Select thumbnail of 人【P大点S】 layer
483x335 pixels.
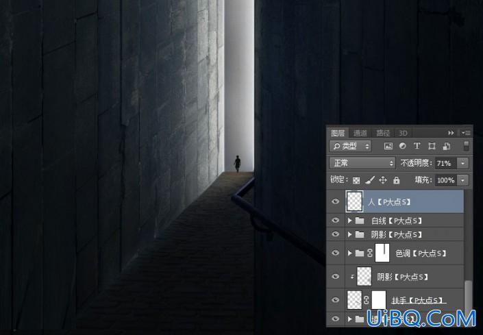click(355, 201)
